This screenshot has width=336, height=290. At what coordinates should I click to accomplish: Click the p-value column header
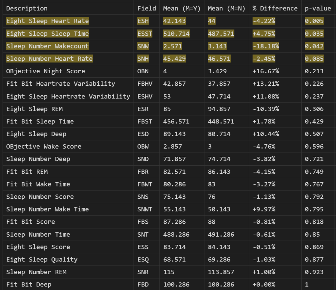(x=318, y=9)
